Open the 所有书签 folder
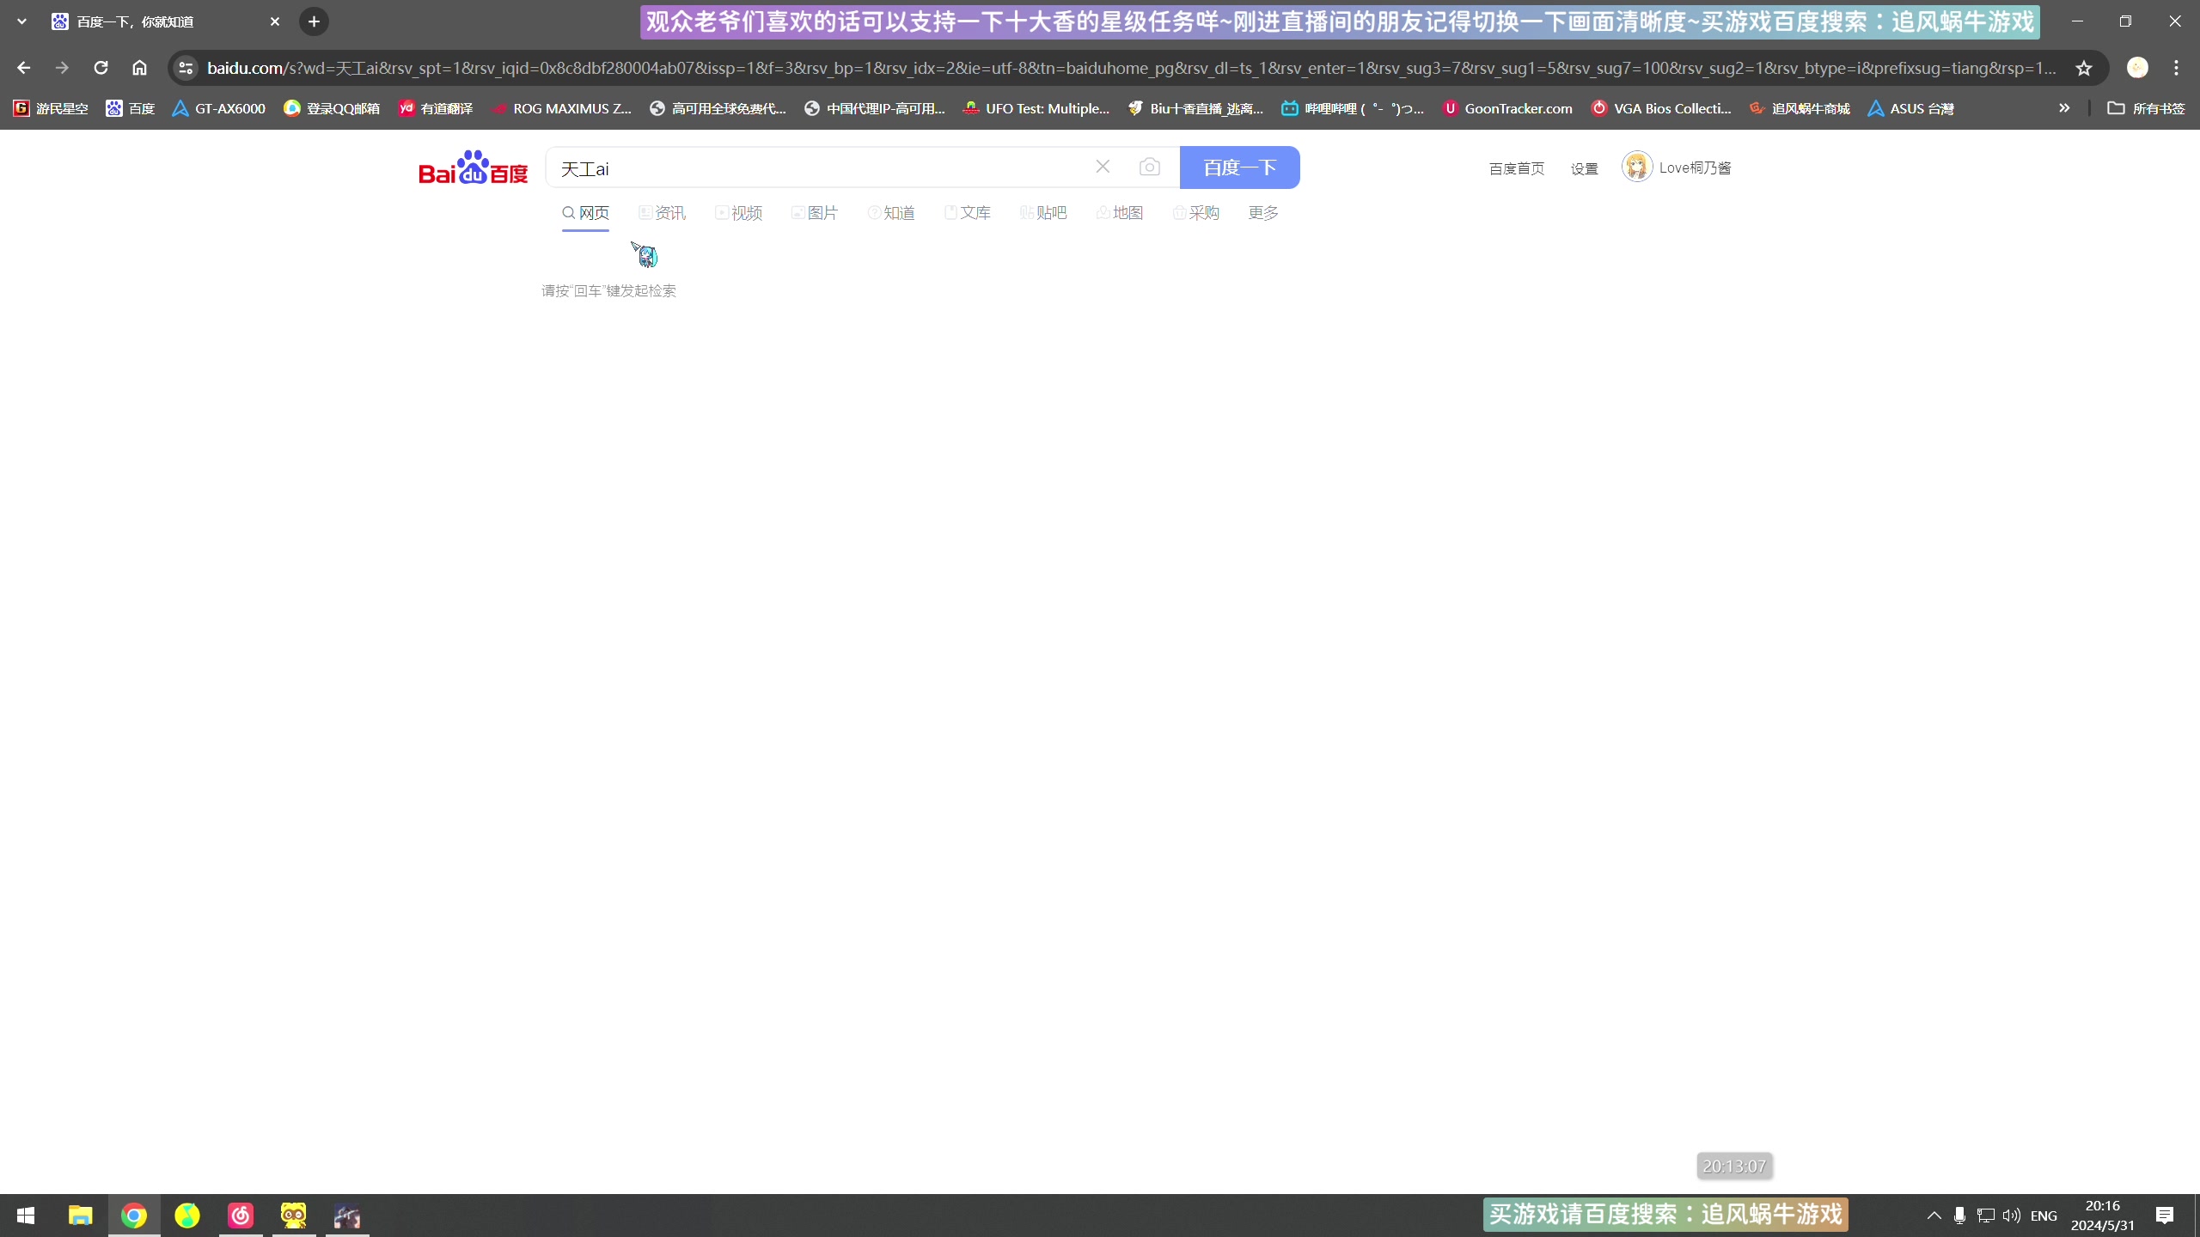This screenshot has width=2200, height=1237. tap(2146, 108)
